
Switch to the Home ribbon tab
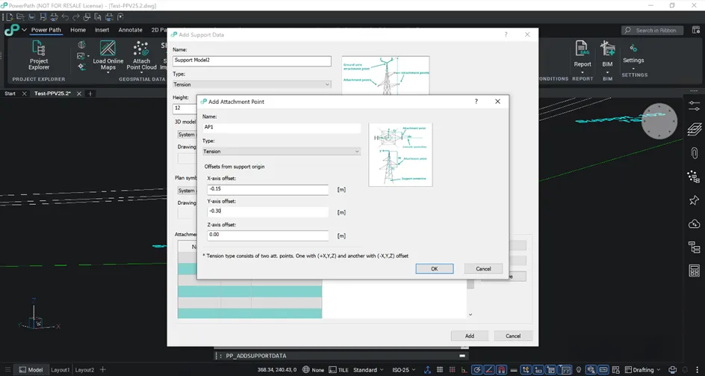(x=78, y=30)
